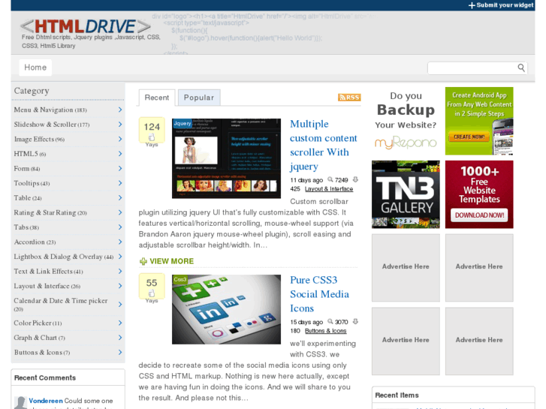Expand the HTML5 category arrow
This screenshot has height=409, width=546.
point(120,154)
